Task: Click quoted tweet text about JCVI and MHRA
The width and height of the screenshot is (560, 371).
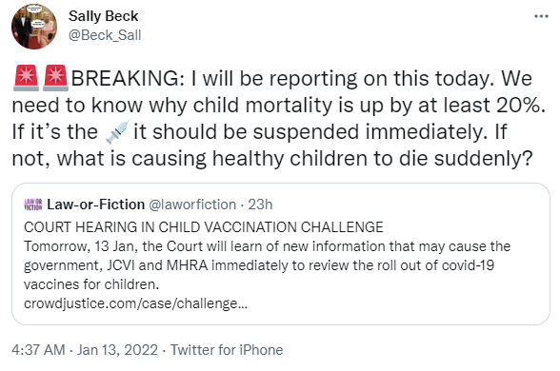Action: coord(259,265)
